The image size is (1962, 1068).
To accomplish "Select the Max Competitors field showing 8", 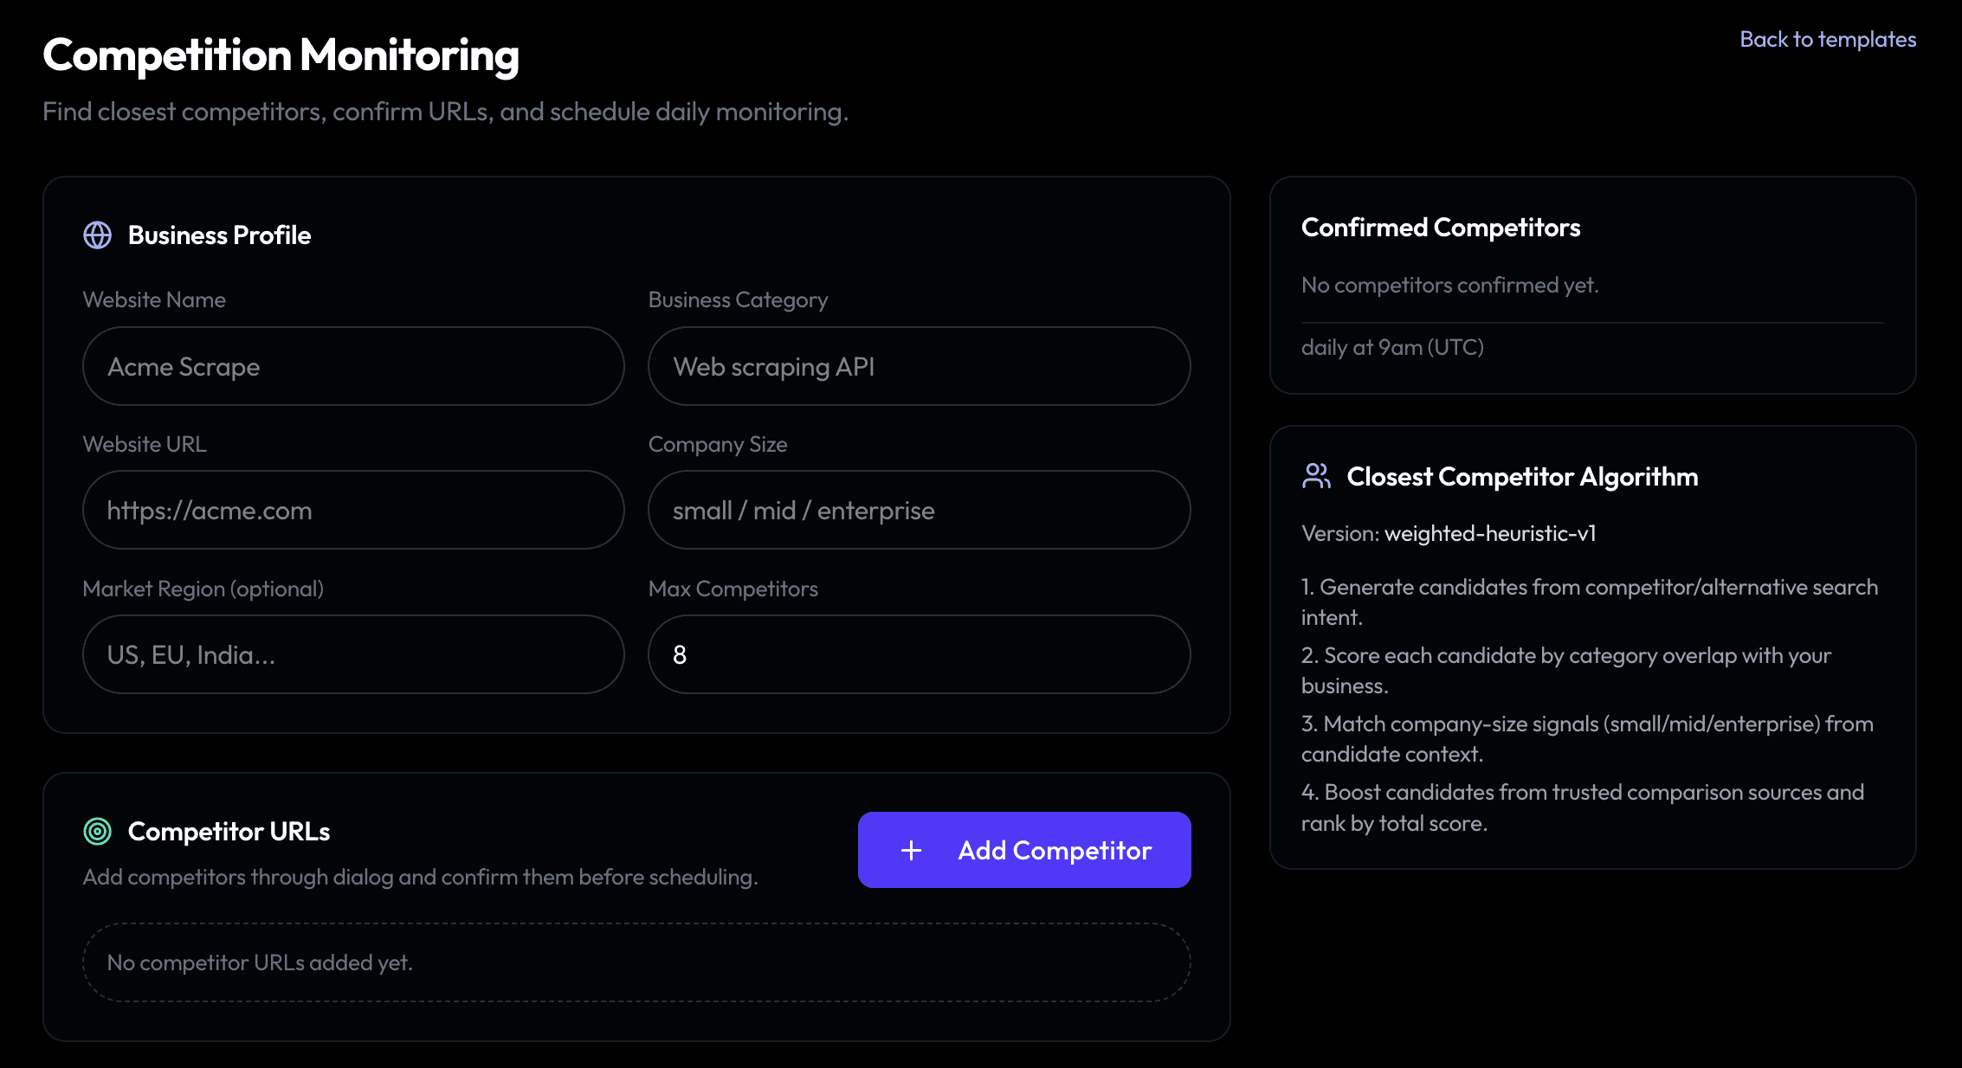I will pyautogui.click(x=918, y=654).
